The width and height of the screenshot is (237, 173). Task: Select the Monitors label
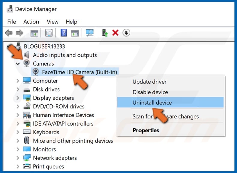click(44, 149)
